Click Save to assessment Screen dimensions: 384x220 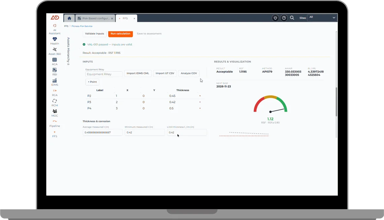pos(149,34)
